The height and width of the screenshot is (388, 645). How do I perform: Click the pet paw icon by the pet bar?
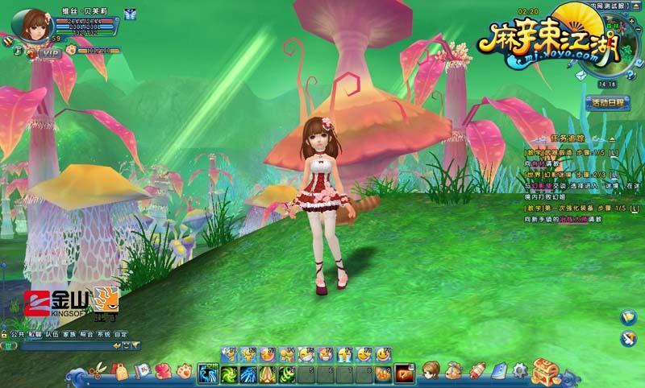click(71, 50)
